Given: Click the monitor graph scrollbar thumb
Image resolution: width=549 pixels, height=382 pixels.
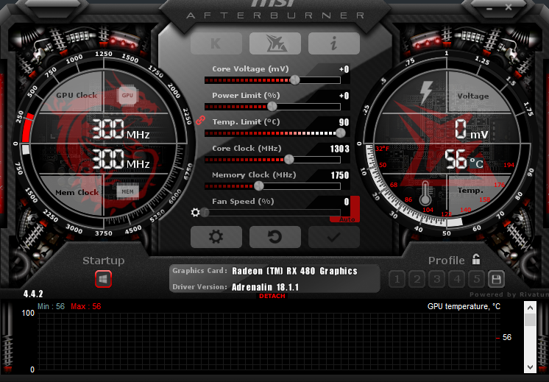Looking at the screenshot, I should point(530,319).
